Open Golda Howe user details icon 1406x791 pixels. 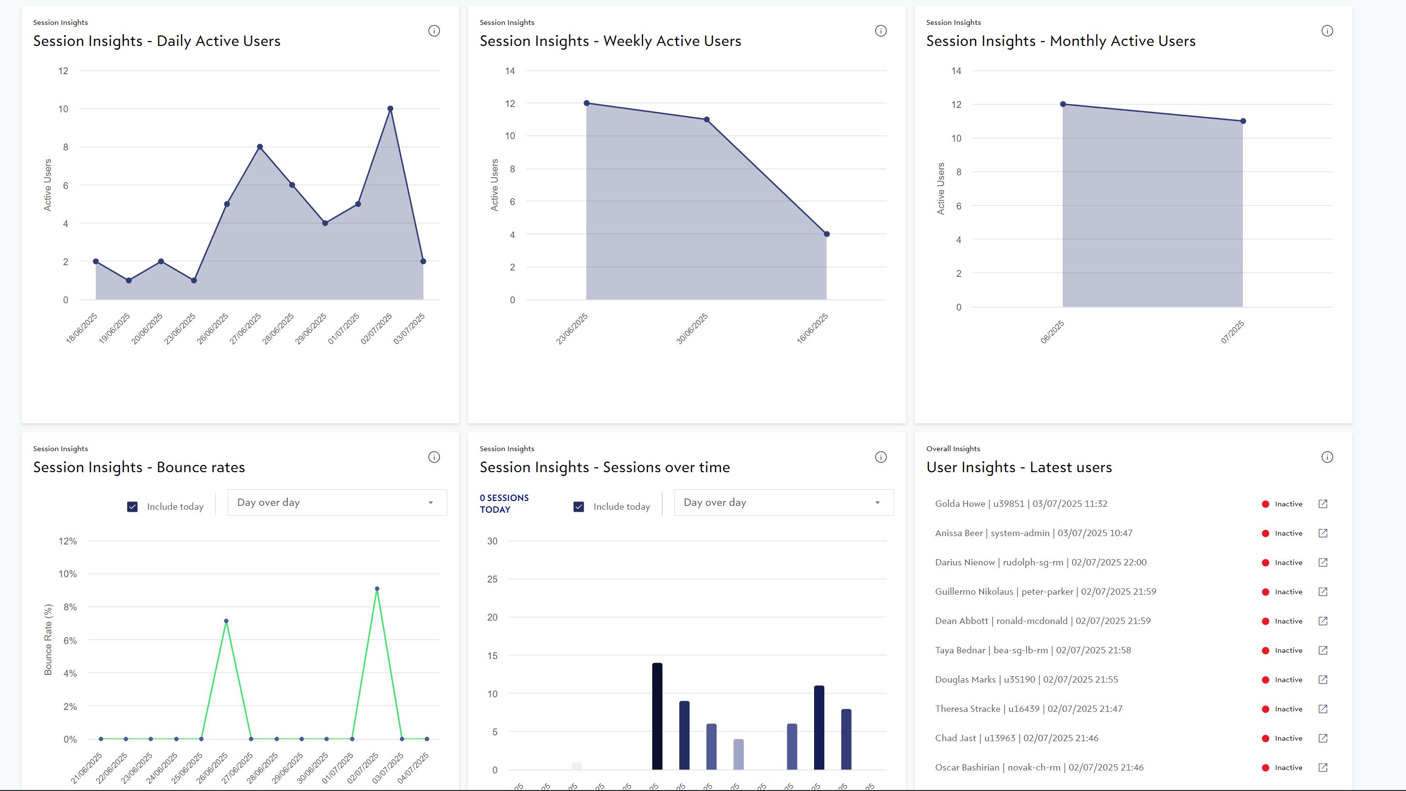point(1323,503)
